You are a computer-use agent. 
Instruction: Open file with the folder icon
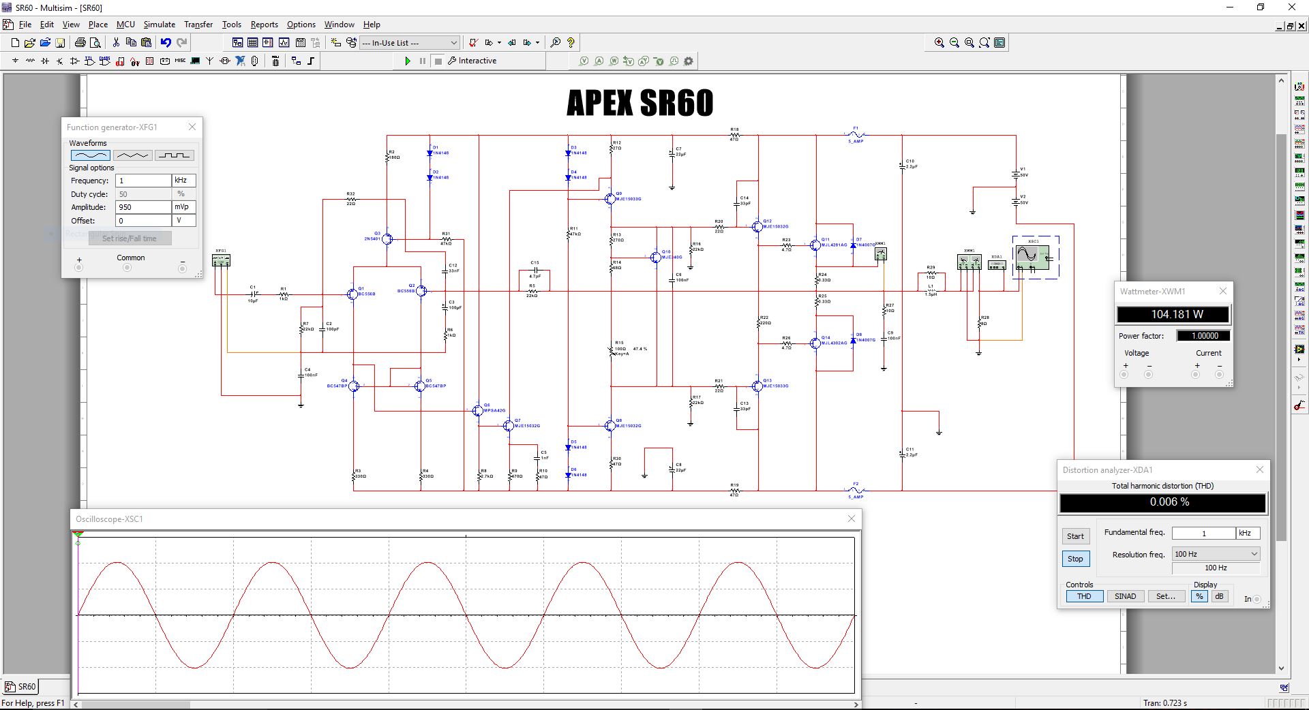(30, 42)
